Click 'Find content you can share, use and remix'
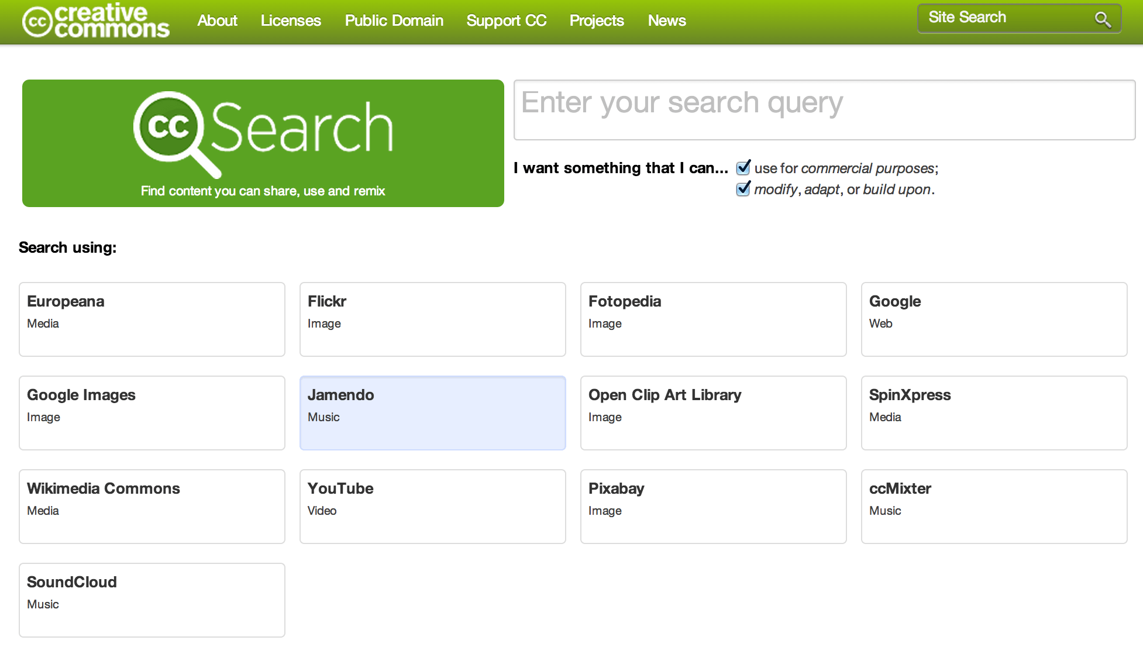 [x=263, y=191]
